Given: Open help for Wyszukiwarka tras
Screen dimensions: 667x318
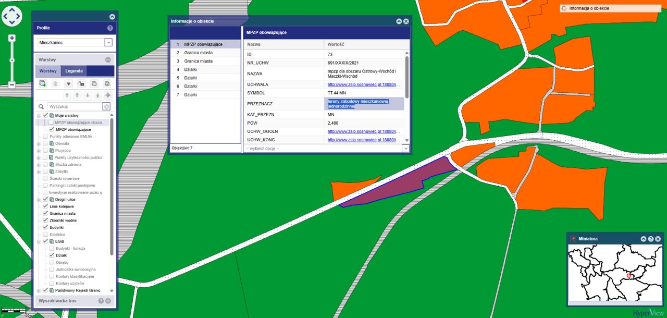Looking at the screenshot, I should 101,301.
